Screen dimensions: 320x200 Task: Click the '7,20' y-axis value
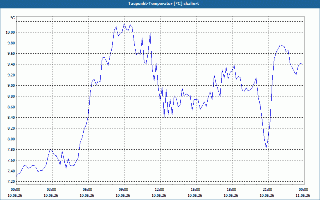(x=12, y=182)
